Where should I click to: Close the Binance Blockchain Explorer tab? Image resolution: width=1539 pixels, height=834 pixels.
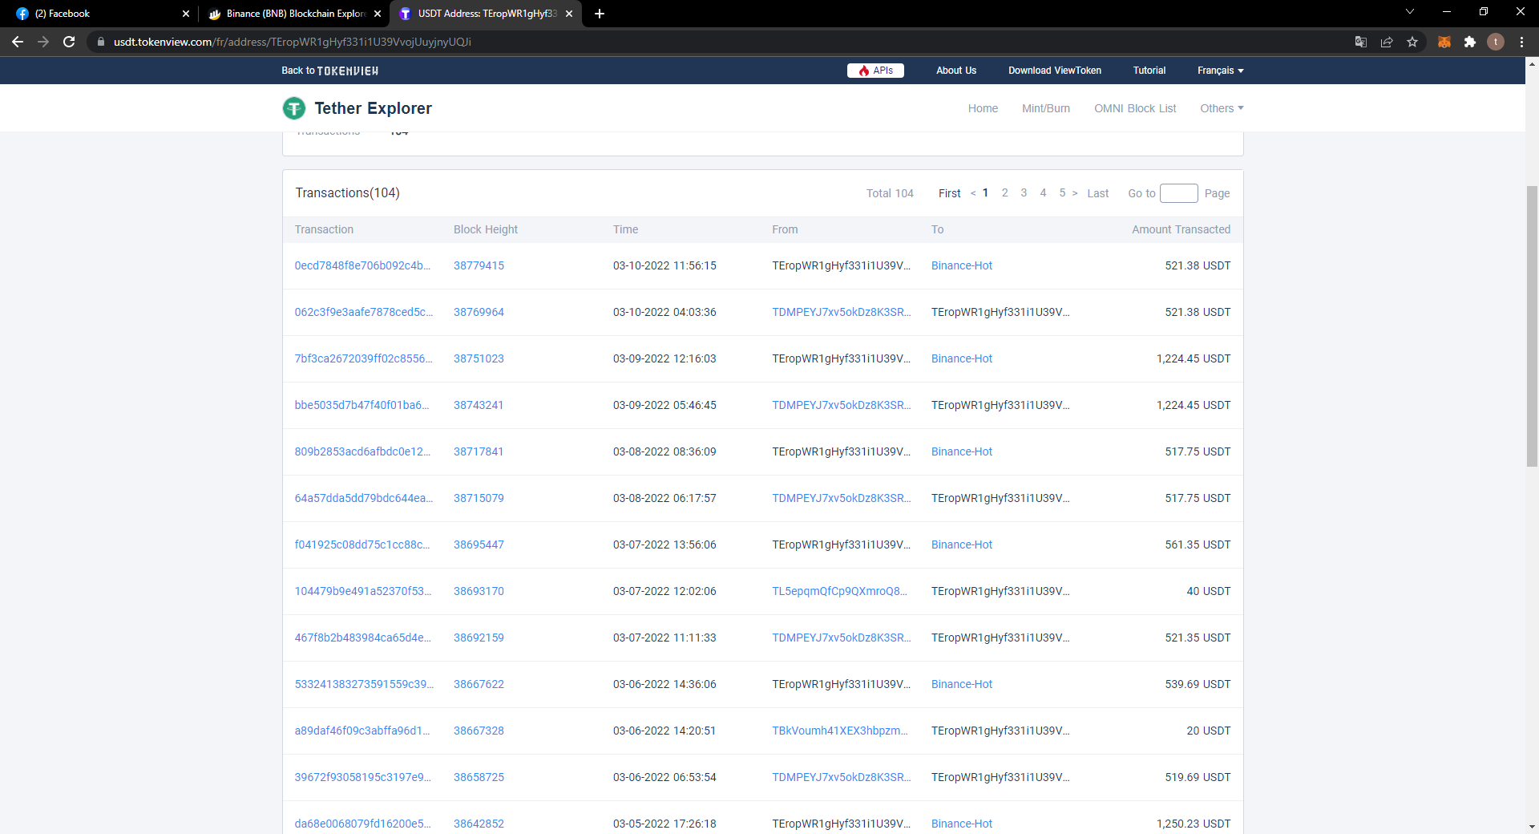(x=378, y=14)
